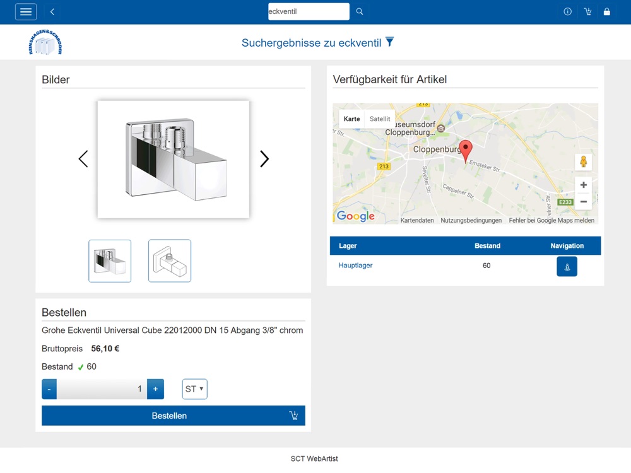Open Nutzungsbedingungen link

click(471, 220)
